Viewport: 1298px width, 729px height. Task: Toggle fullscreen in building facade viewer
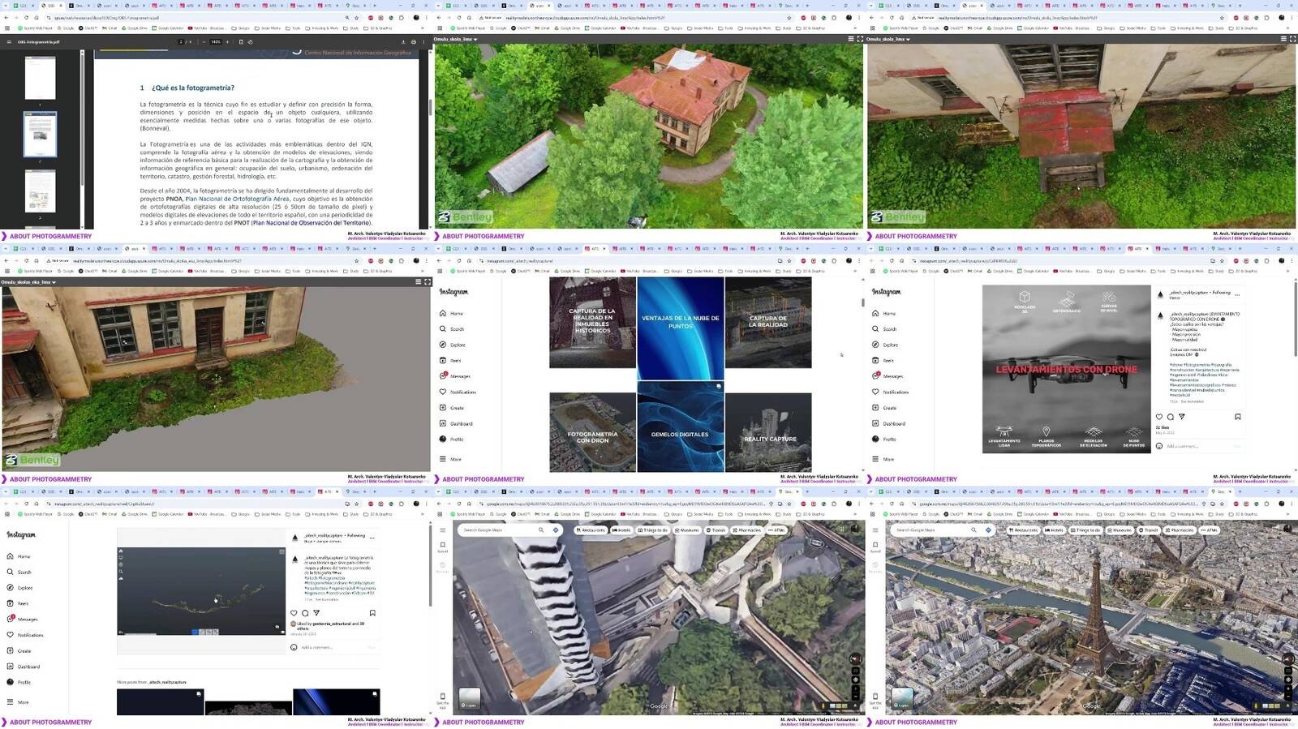pos(428,282)
